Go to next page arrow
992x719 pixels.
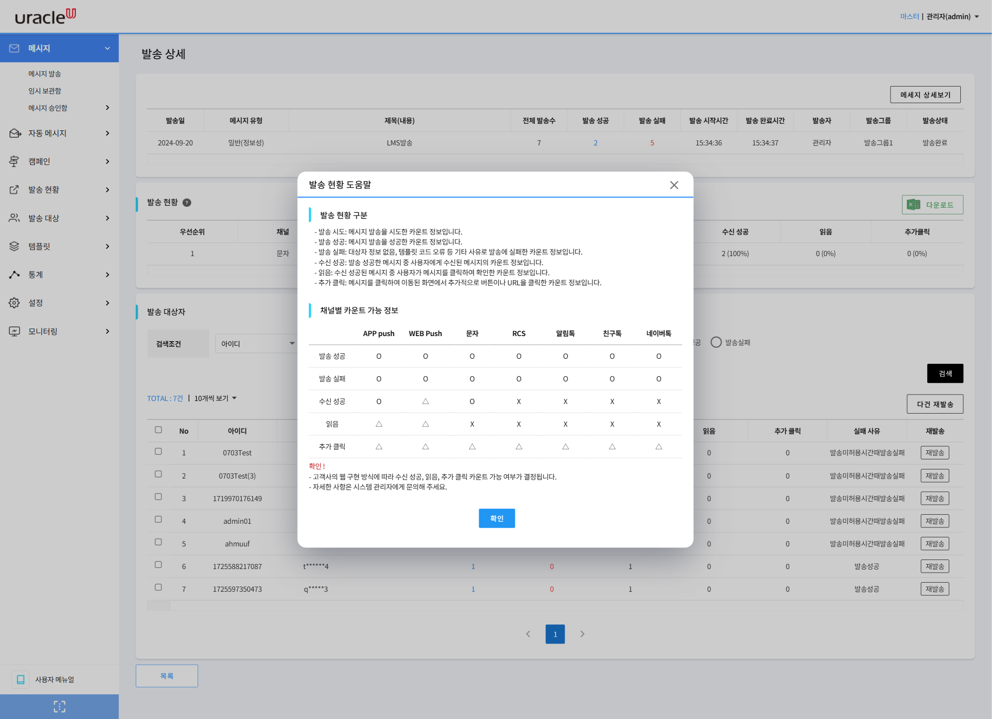(x=582, y=634)
